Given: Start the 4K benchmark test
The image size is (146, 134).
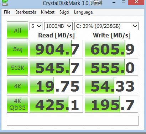Looking at the screenshot, I should click(x=17, y=86).
